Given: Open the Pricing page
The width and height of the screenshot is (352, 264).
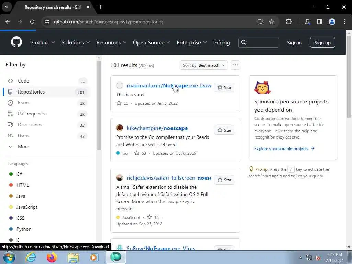Looking at the screenshot, I should coord(222,42).
